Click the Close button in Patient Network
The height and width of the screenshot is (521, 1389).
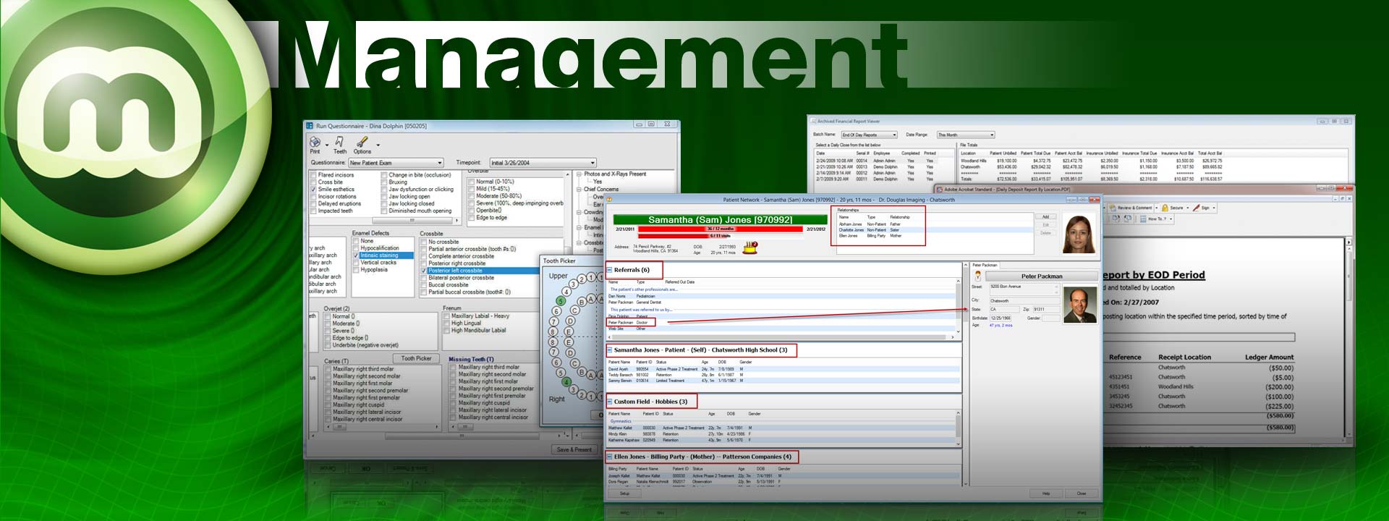[1082, 494]
